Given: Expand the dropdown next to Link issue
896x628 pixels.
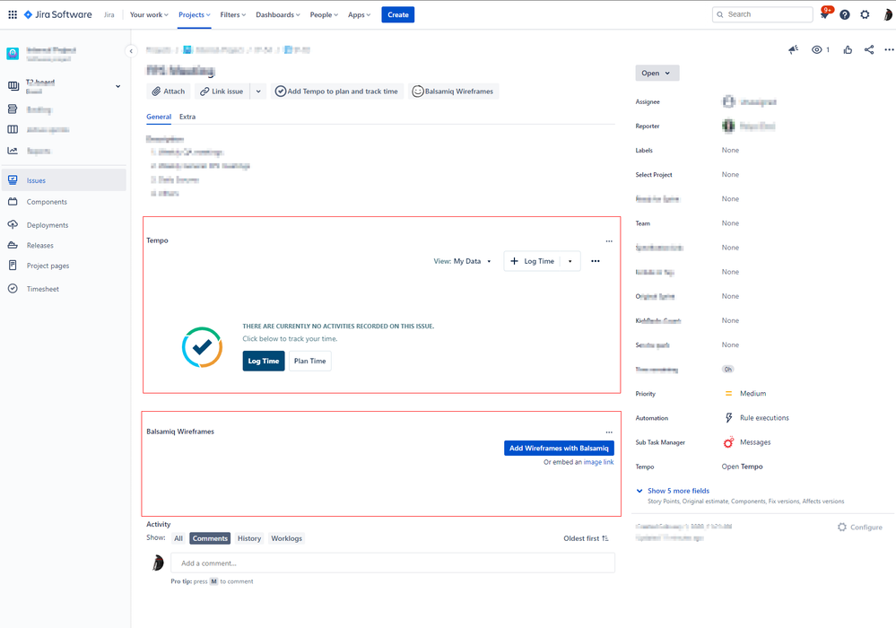Looking at the screenshot, I should 258,92.
